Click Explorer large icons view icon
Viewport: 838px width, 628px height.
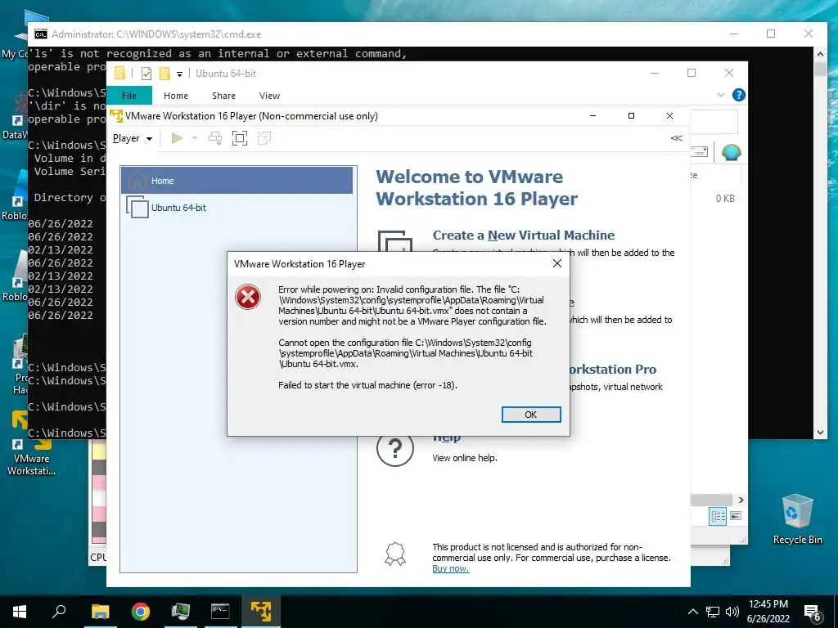point(736,516)
